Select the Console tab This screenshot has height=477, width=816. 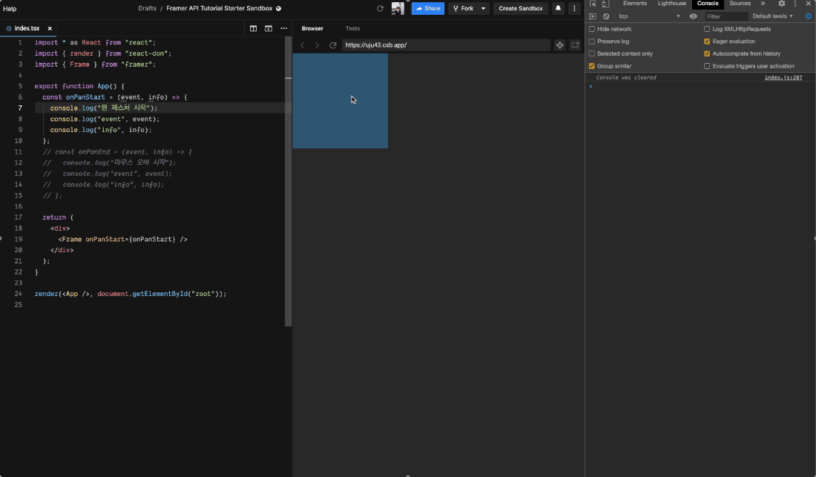point(708,4)
